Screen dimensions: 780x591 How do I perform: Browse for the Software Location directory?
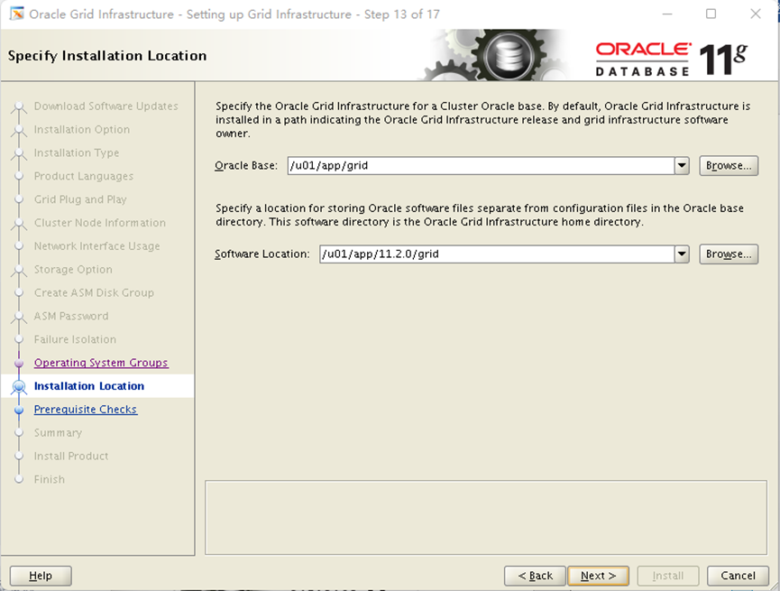click(x=729, y=254)
